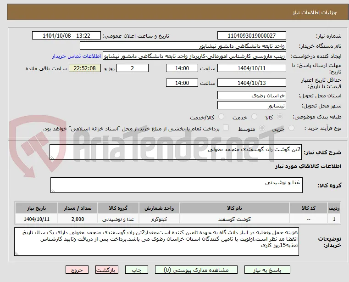Click the need date cell 1404/10/11
Image resolution: width=349 pixels, height=282 pixels.
36,219
